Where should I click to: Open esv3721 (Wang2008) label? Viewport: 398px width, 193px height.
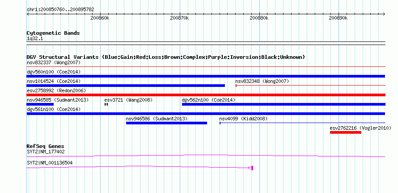coord(128,100)
